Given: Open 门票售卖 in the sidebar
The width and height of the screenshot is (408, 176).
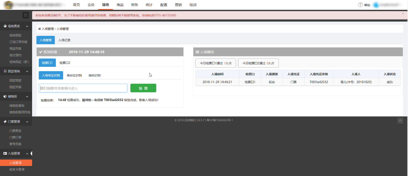Looking at the screenshot, I should (16, 131).
